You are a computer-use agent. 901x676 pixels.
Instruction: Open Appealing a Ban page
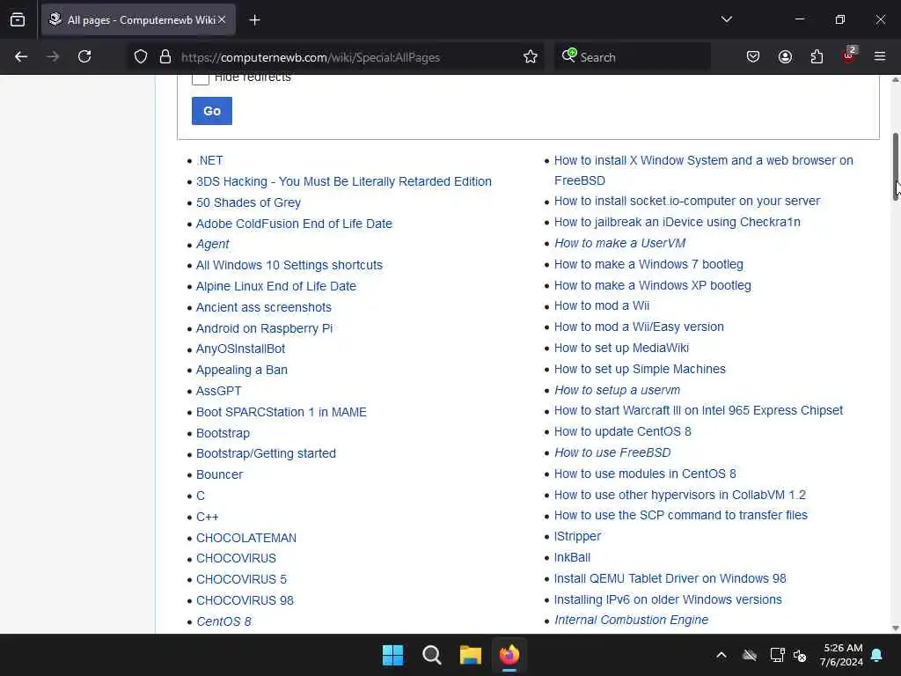[x=241, y=370]
